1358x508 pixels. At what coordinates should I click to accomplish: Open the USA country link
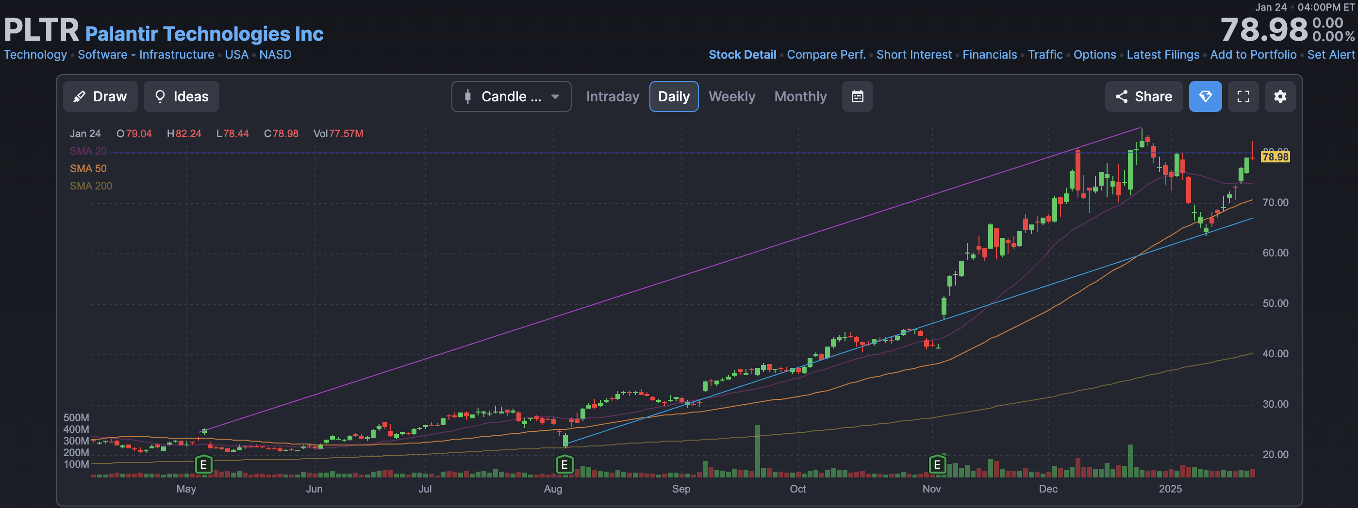click(x=237, y=55)
